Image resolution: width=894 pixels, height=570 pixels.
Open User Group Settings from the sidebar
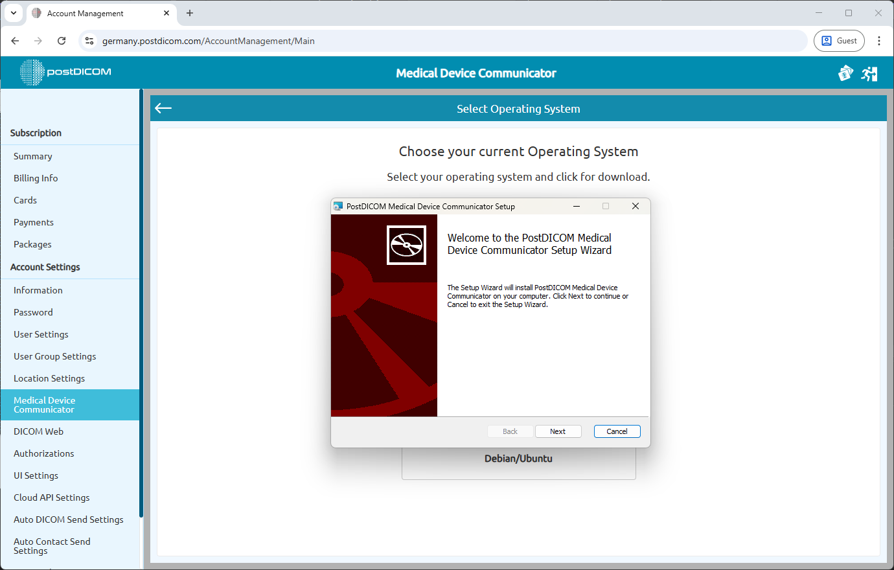point(54,356)
